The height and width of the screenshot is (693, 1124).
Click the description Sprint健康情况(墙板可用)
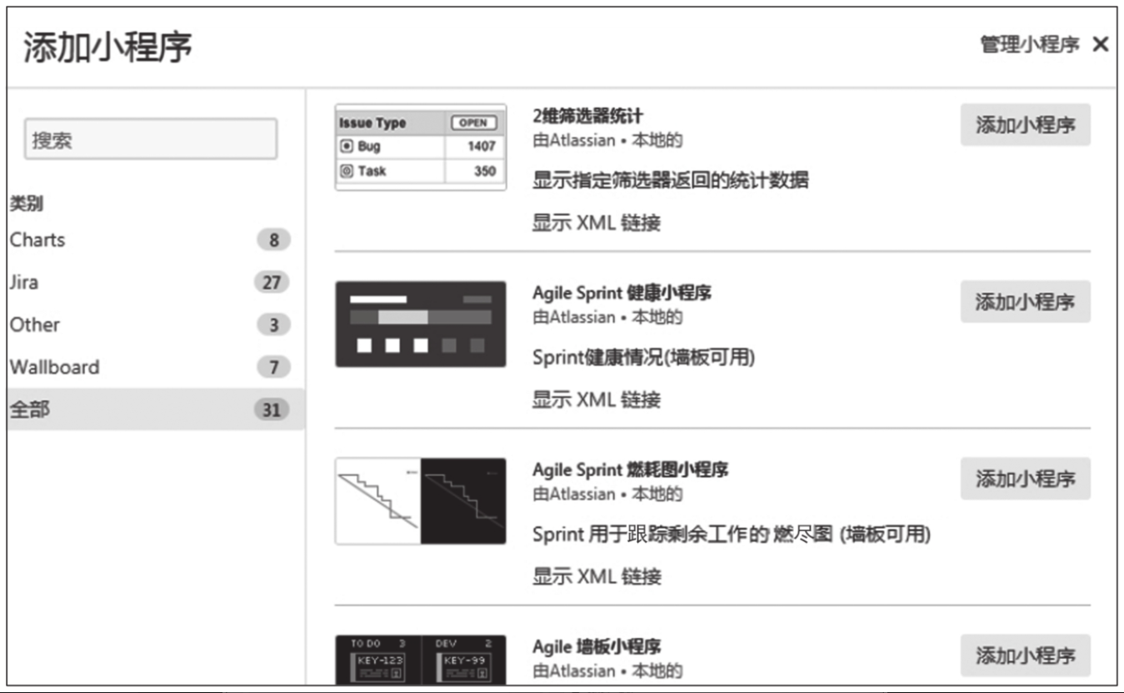pos(643,357)
